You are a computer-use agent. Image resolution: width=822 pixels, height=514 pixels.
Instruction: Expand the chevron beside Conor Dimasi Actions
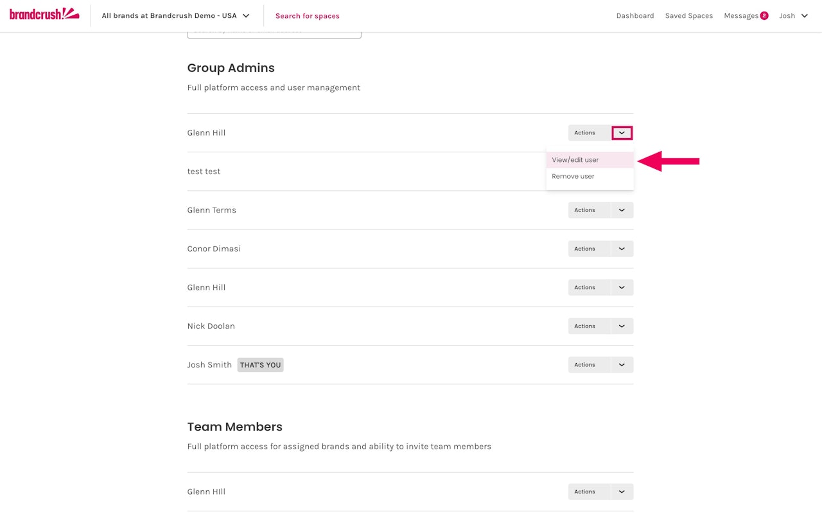[622, 249]
